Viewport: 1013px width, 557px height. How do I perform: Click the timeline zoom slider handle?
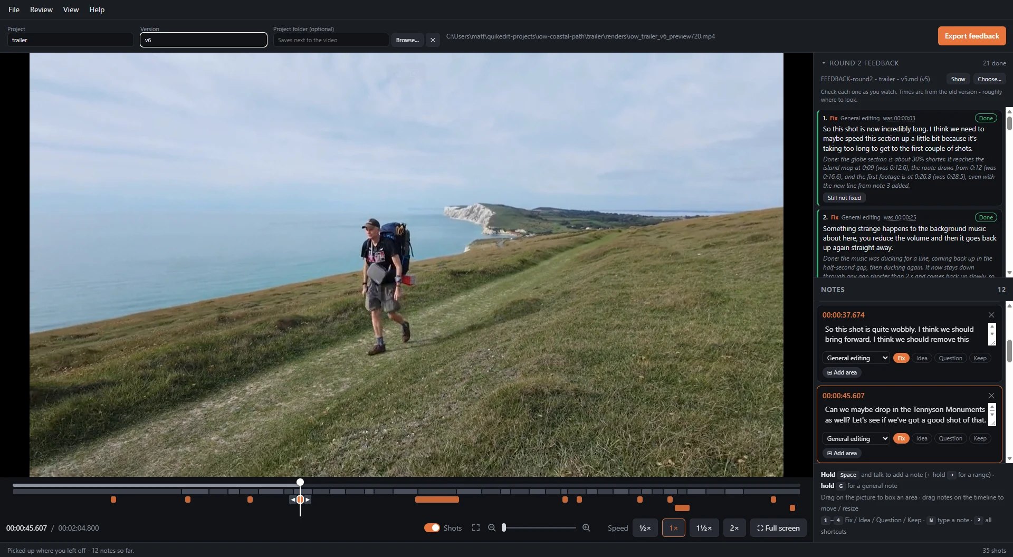coord(504,527)
